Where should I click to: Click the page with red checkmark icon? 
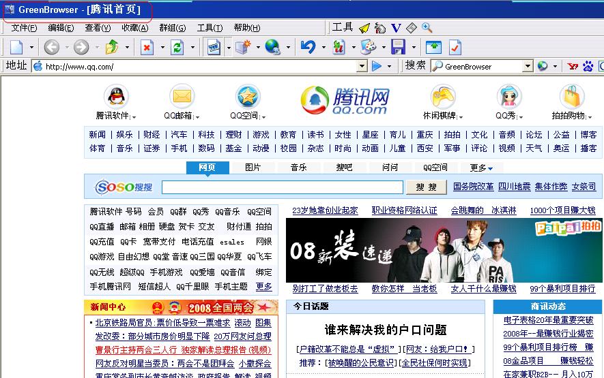point(455,47)
